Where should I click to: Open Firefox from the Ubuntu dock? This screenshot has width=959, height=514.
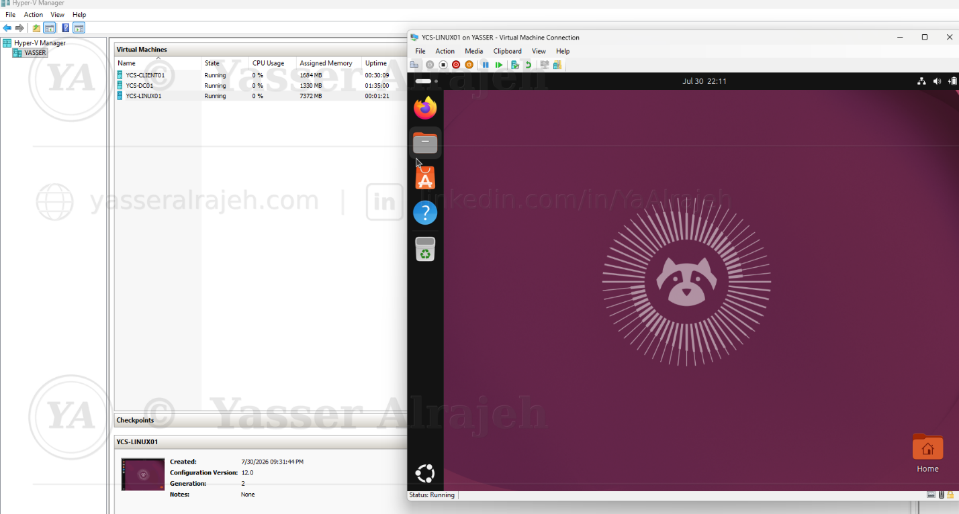(425, 108)
